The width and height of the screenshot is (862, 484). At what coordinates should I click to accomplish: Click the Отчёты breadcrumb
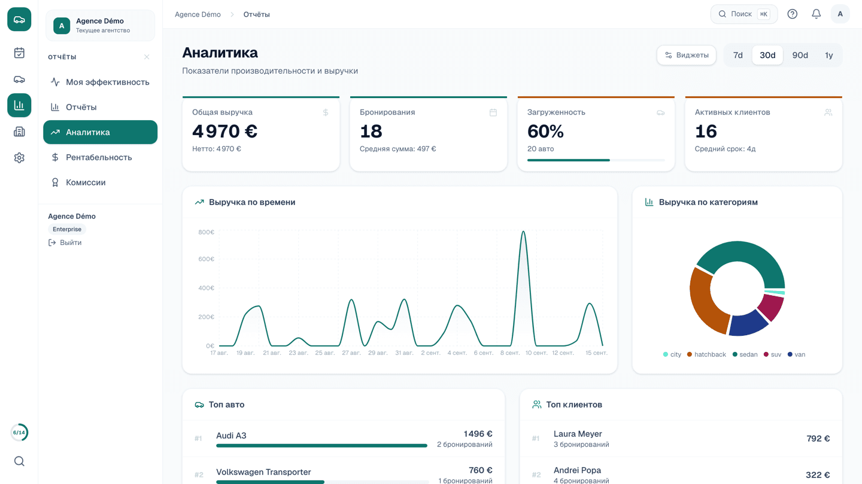[256, 14]
